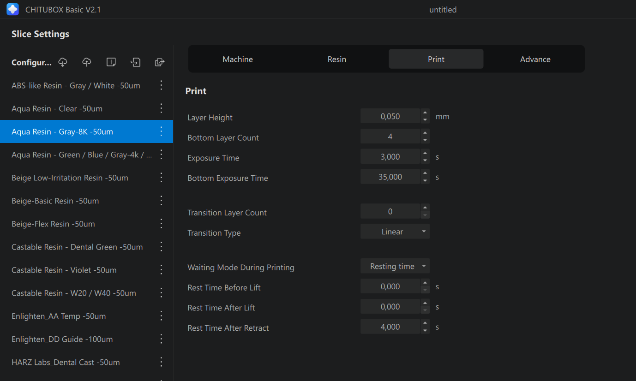Open options for Castable Resin Dental Green
This screenshot has width=636, height=381.
(161, 247)
